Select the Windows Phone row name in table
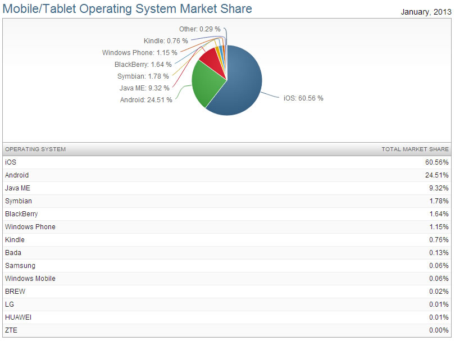Image resolution: width=455 pixels, height=341 pixels. [x=30, y=227]
